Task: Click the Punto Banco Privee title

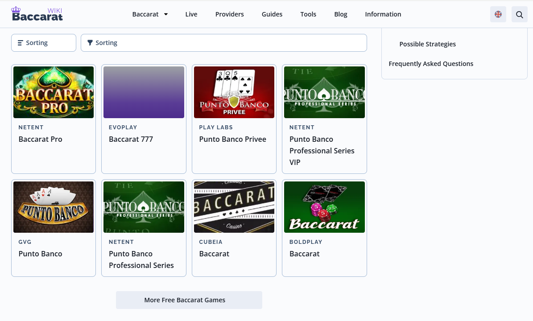Action: [x=232, y=139]
